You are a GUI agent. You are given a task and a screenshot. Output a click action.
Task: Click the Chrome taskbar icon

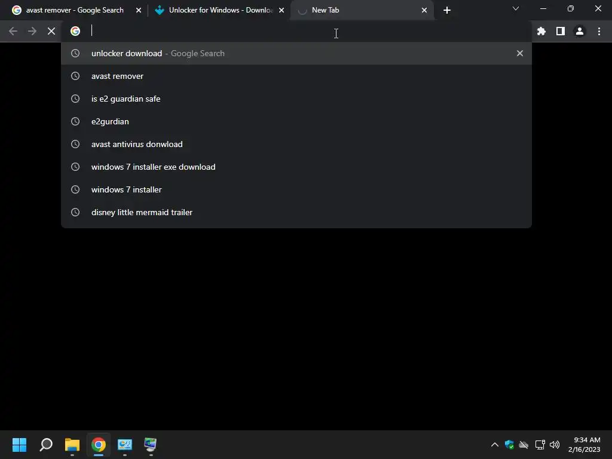point(99,445)
